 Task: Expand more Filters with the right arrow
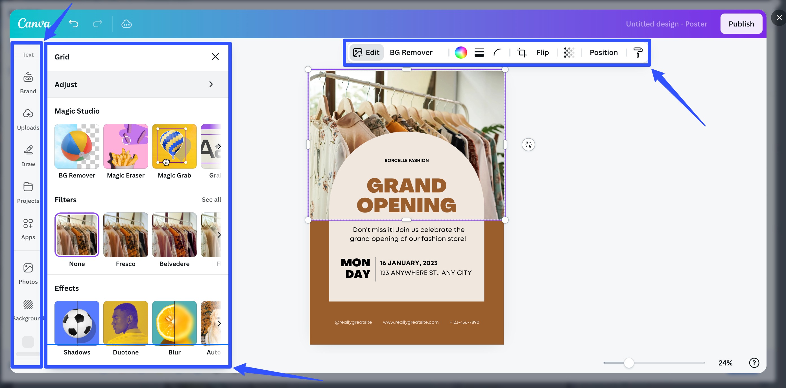click(219, 234)
